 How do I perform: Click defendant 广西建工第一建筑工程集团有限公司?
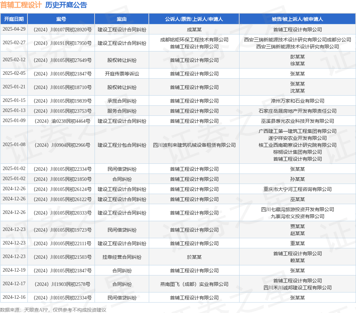(298, 131)
